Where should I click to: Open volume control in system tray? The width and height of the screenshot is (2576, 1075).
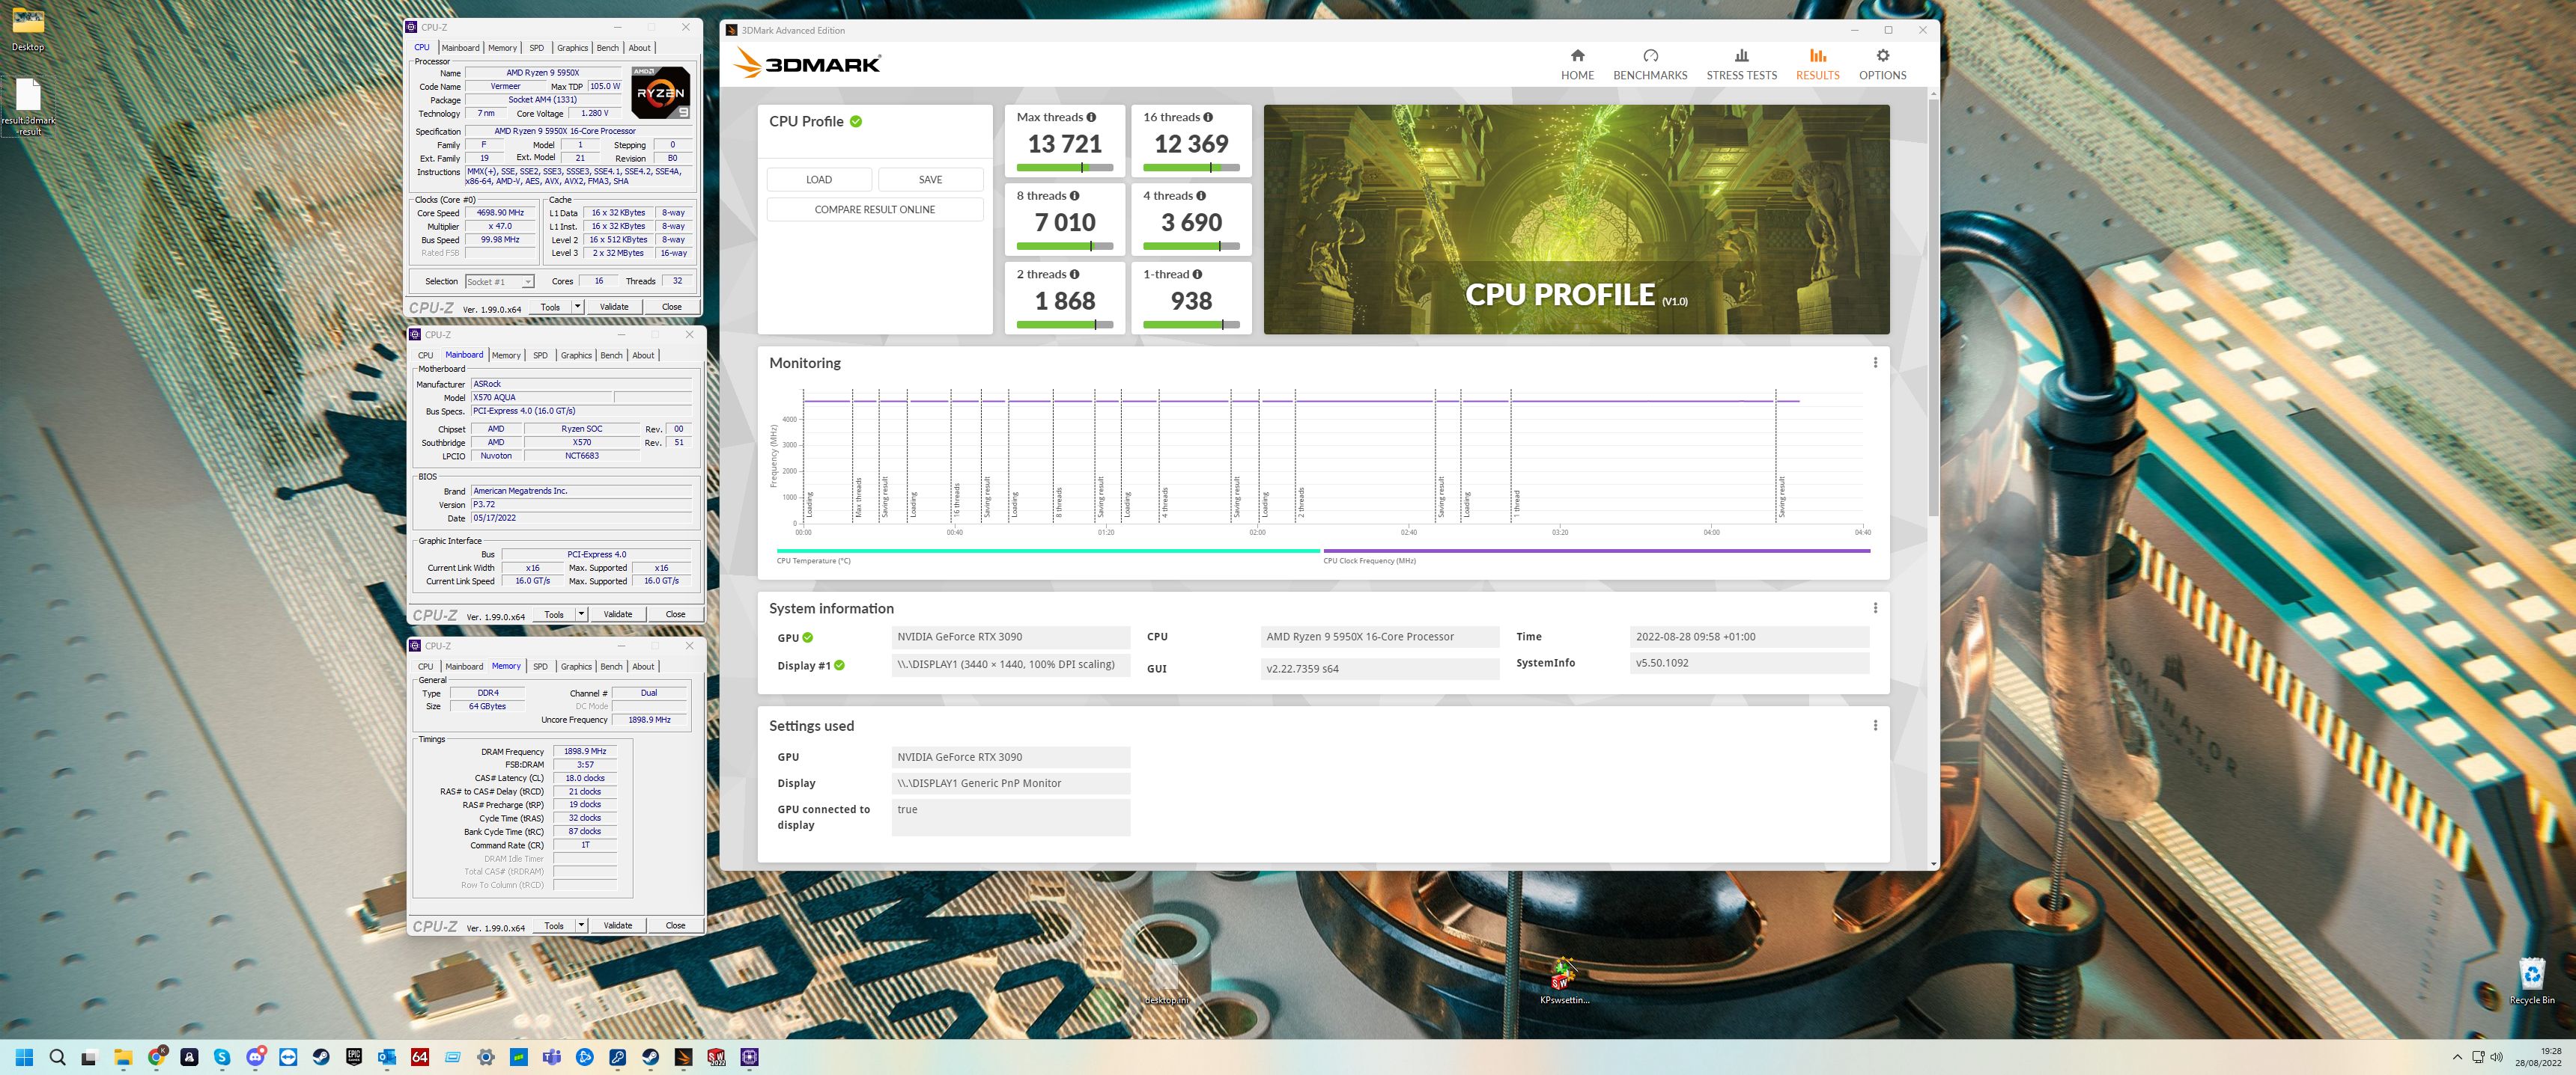[x=2497, y=1057]
